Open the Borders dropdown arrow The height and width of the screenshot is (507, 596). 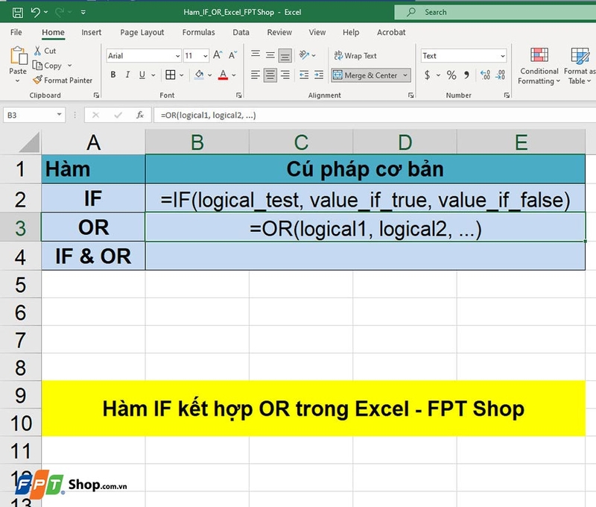(181, 75)
